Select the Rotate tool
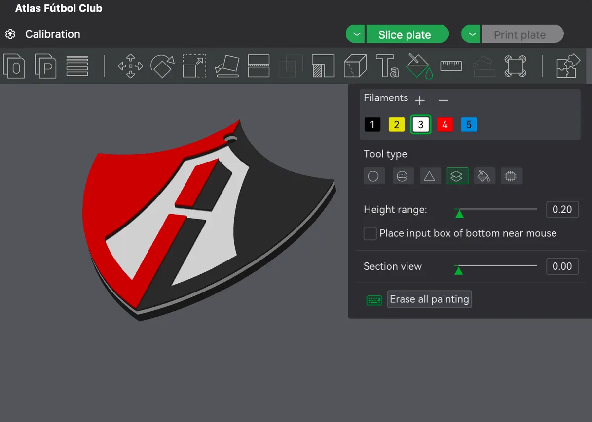The width and height of the screenshot is (592, 422). coord(162,66)
